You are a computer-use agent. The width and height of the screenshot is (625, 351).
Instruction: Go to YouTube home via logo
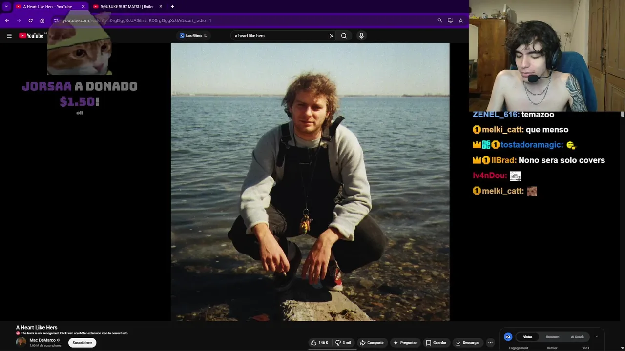coord(31,36)
